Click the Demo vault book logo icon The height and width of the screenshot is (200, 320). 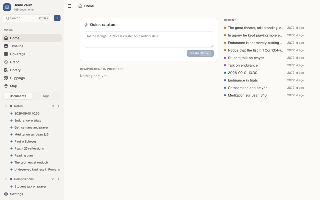7,7
